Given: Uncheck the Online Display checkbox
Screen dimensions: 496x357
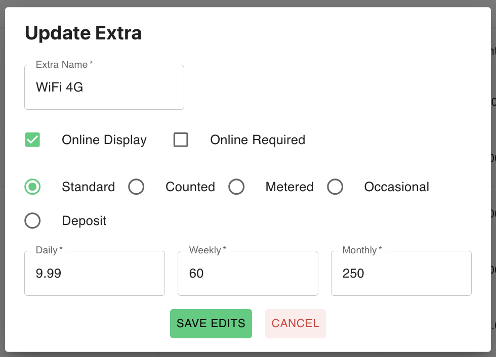Looking at the screenshot, I should 32,140.
